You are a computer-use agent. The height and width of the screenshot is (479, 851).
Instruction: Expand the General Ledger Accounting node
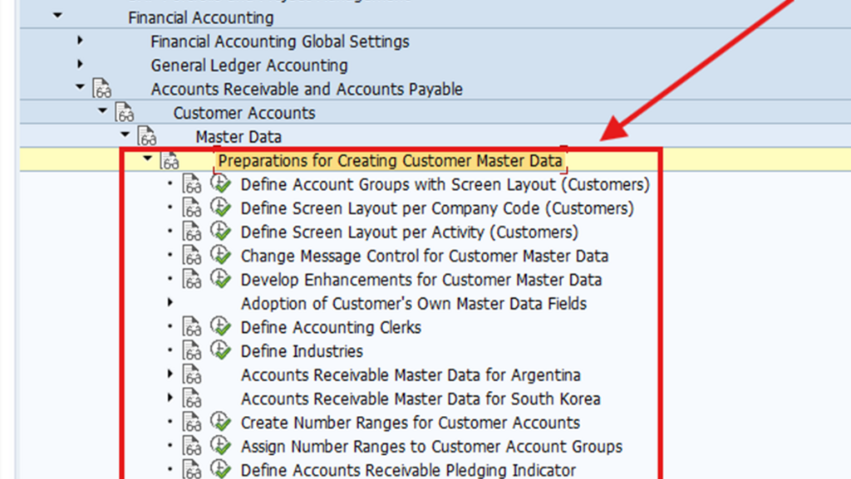tap(80, 65)
